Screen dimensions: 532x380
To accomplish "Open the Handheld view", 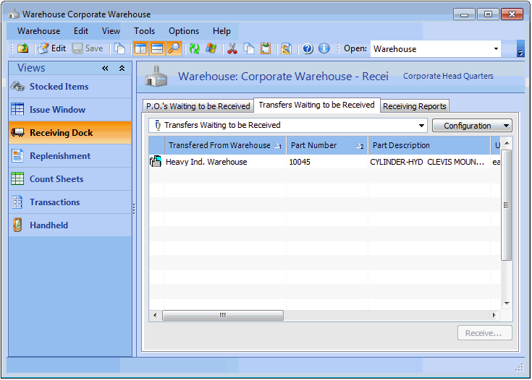I will click(48, 225).
